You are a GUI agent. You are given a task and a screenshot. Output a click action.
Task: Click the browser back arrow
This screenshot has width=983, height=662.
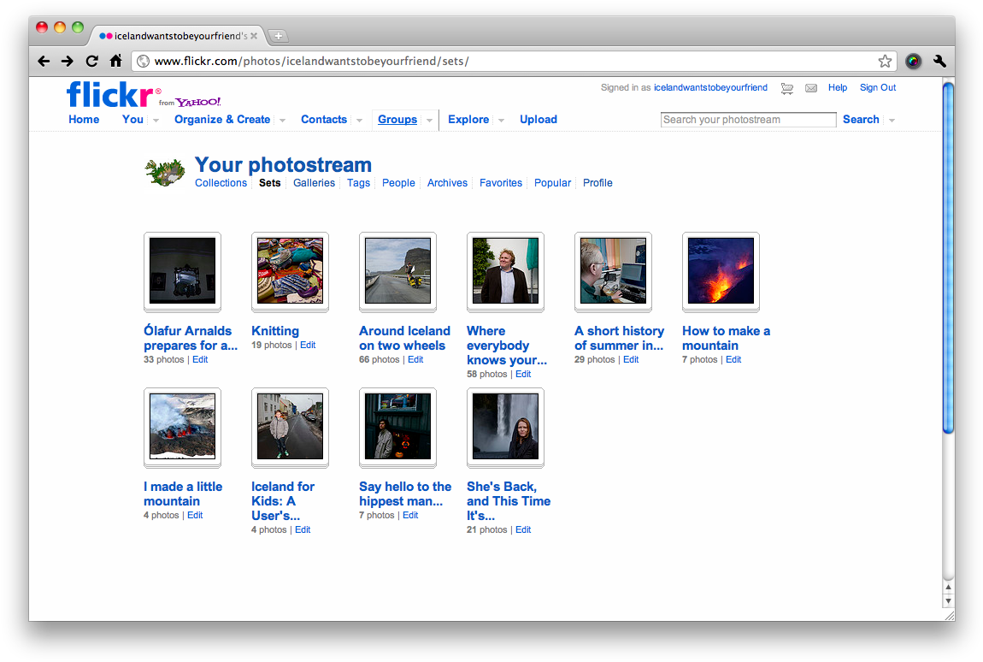click(44, 61)
